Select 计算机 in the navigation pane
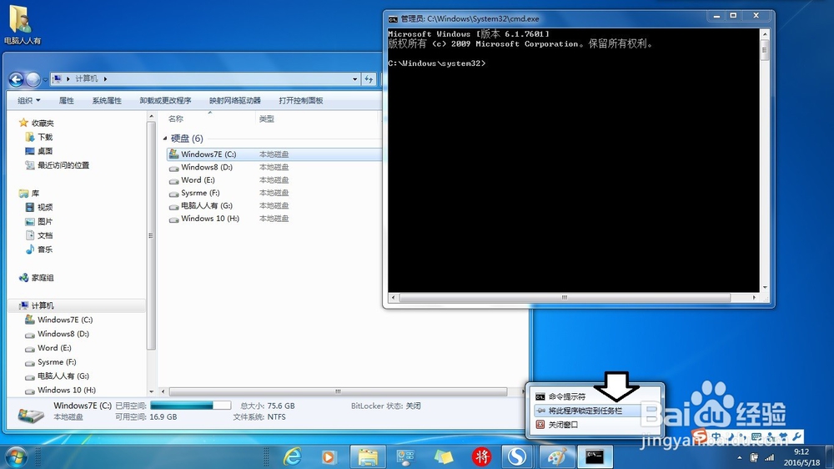This screenshot has width=834, height=469. coord(37,305)
